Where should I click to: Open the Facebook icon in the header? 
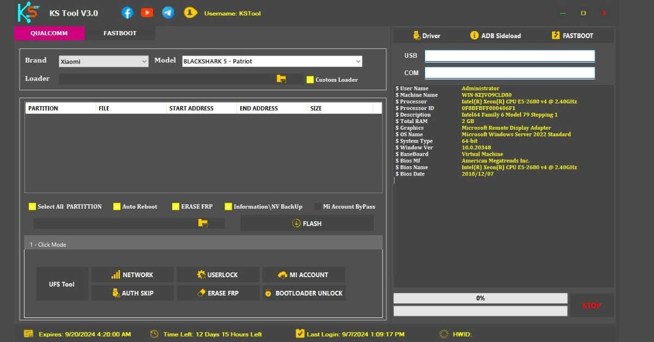coord(127,13)
